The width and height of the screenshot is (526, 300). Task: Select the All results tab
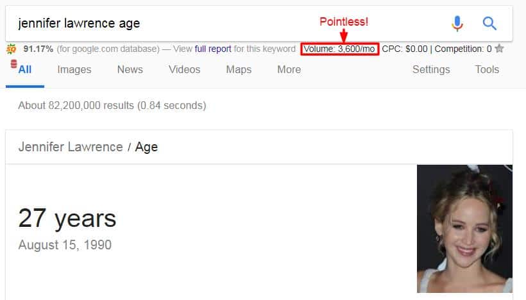tap(25, 69)
